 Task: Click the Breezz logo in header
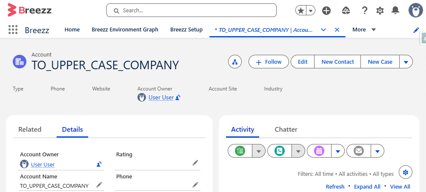point(29,10)
